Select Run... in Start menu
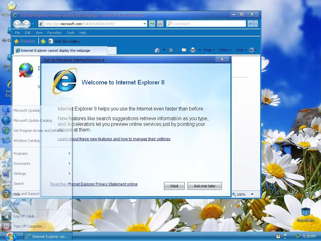The height and width of the screenshot is (241, 321). (36, 203)
